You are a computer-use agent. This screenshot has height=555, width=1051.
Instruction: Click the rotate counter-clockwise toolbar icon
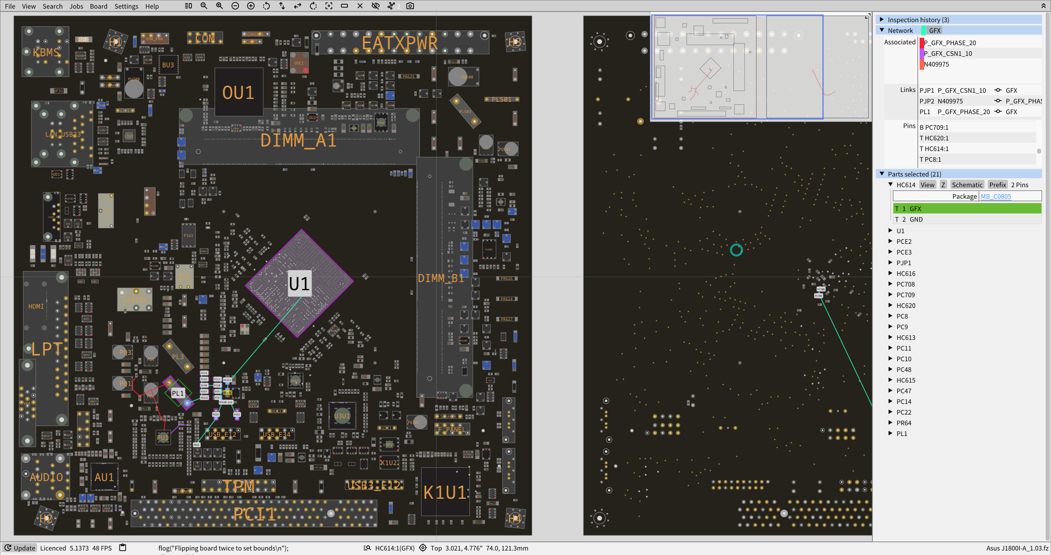[266, 6]
